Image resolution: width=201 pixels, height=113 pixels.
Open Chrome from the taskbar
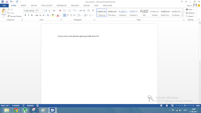[16, 110]
